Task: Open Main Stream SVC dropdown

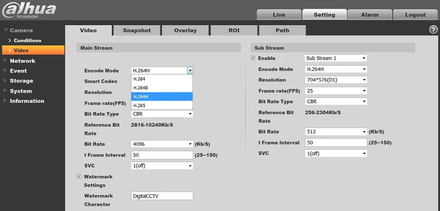Action: (x=162, y=166)
